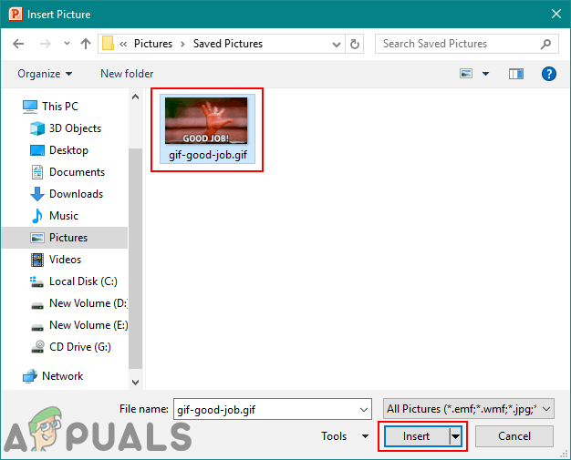Select Saved Pictures in the breadcrumb
The width and height of the screenshot is (571, 460).
click(x=228, y=44)
